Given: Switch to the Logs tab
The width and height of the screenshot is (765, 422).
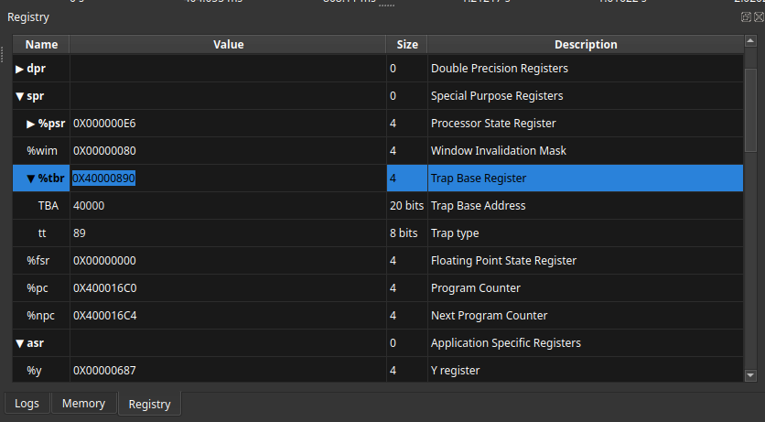Looking at the screenshot, I should [x=27, y=404].
